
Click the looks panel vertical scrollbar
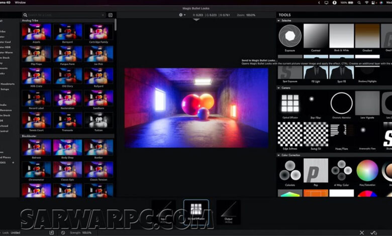pyautogui.click(x=116, y=25)
